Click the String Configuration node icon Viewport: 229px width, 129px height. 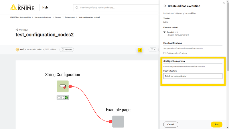pos(62,86)
